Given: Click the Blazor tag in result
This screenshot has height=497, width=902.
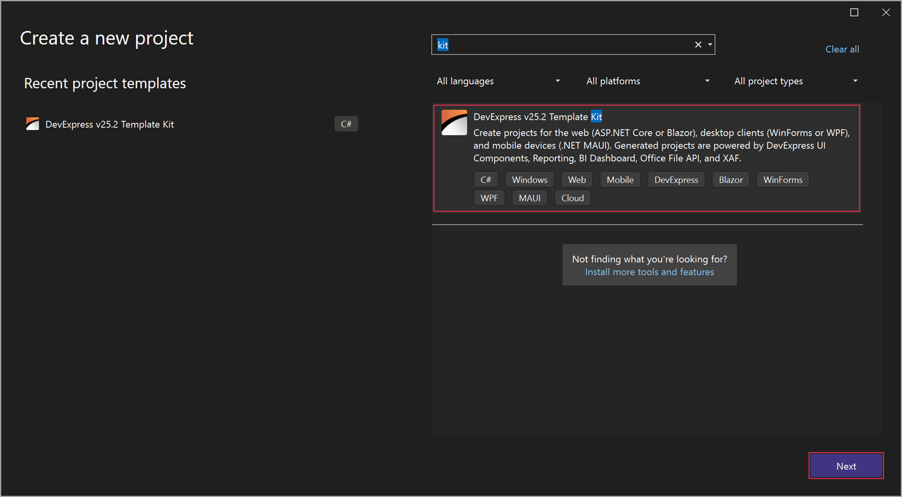Looking at the screenshot, I should tap(731, 179).
